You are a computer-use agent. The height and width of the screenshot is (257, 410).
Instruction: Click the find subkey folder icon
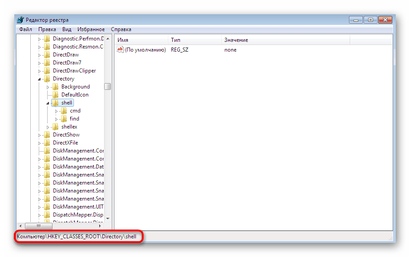(x=64, y=119)
